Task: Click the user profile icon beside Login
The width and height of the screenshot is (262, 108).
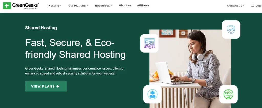Action: [x=252, y=6]
